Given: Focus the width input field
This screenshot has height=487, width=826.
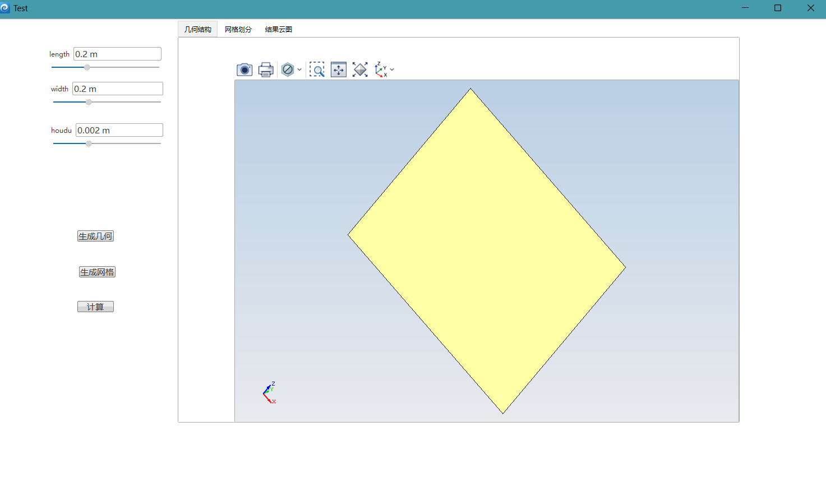Looking at the screenshot, I should pyautogui.click(x=118, y=89).
